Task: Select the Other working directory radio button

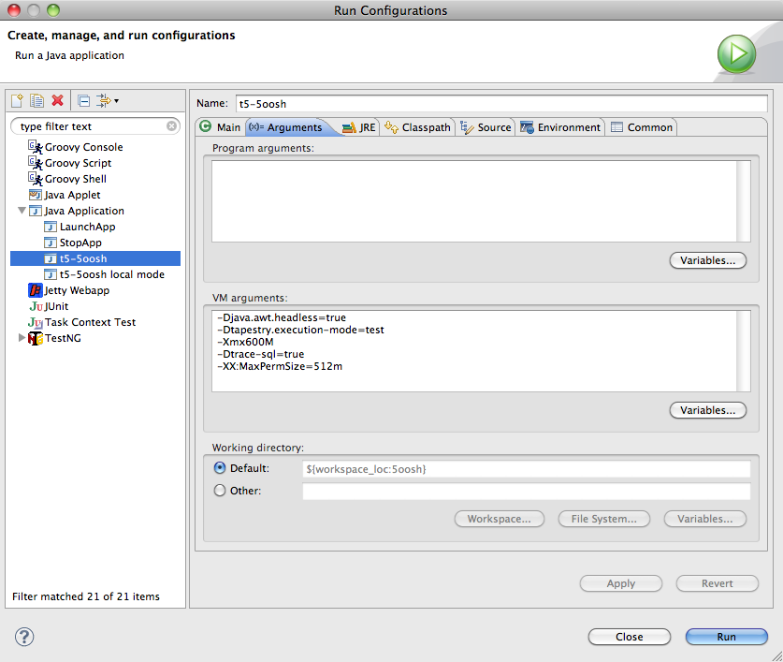Action: point(221,491)
